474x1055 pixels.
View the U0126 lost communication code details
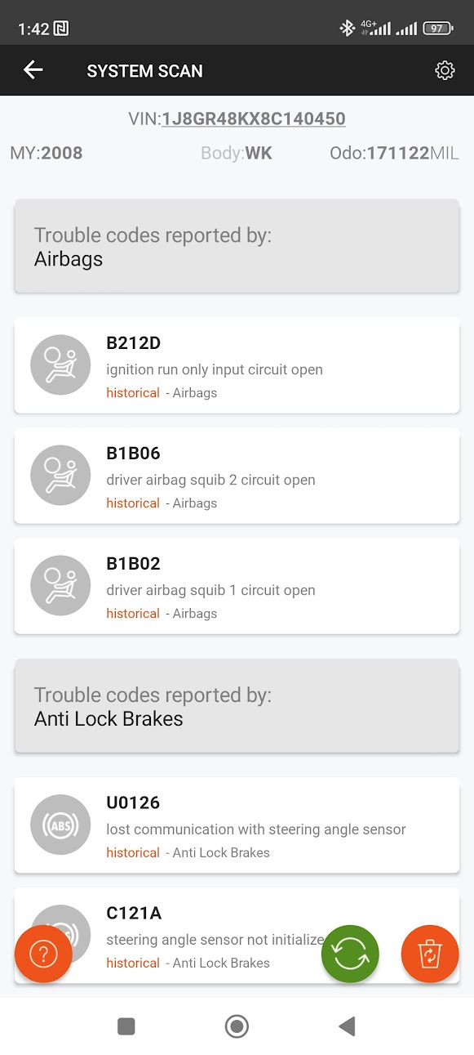[237, 824]
